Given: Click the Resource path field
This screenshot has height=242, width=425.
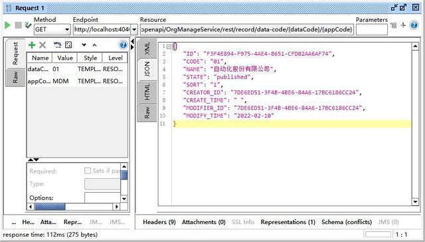Looking at the screenshot, I should (247, 29).
